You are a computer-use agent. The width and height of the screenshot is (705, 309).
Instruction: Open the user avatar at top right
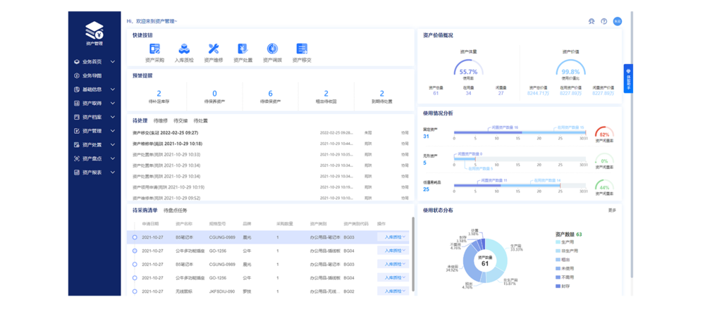618,21
